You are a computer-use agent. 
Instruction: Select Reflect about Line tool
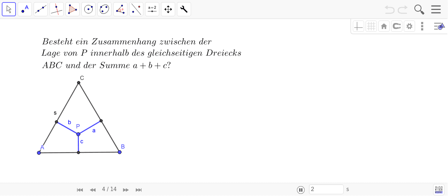[136, 9]
